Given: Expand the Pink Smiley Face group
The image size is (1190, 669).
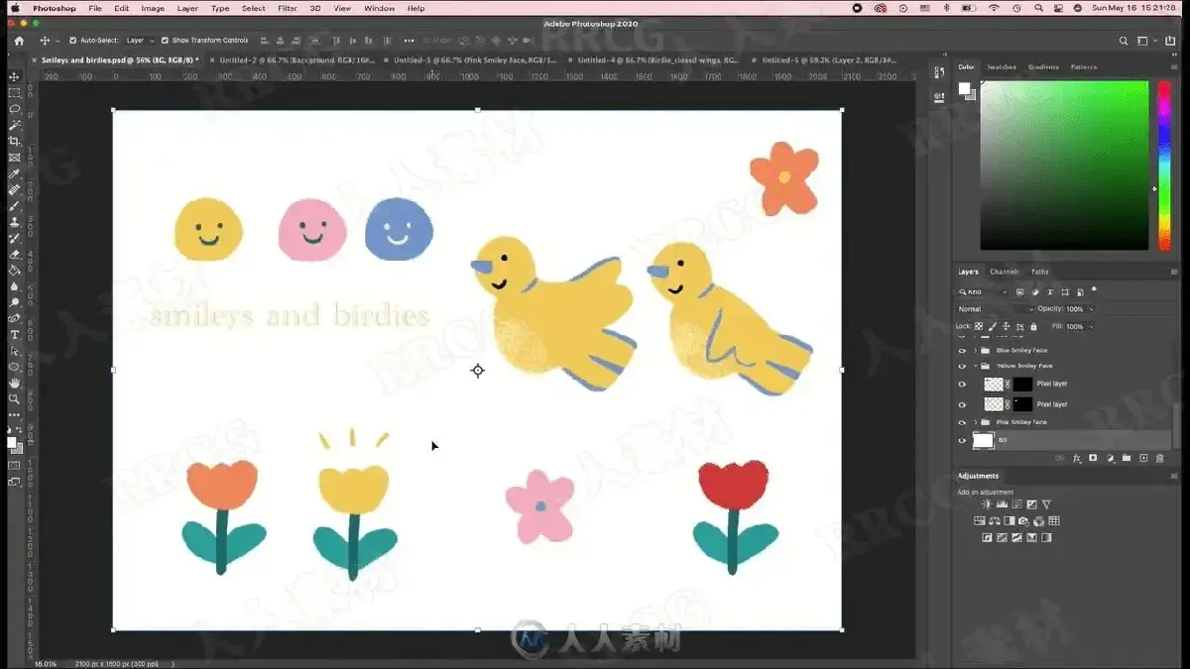Looking at the screenshot, I should pyautogui.click(x=976, y=422).
